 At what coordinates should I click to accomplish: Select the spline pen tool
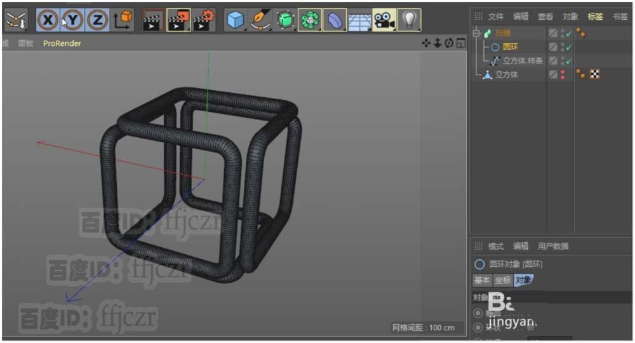coord(260,20)
